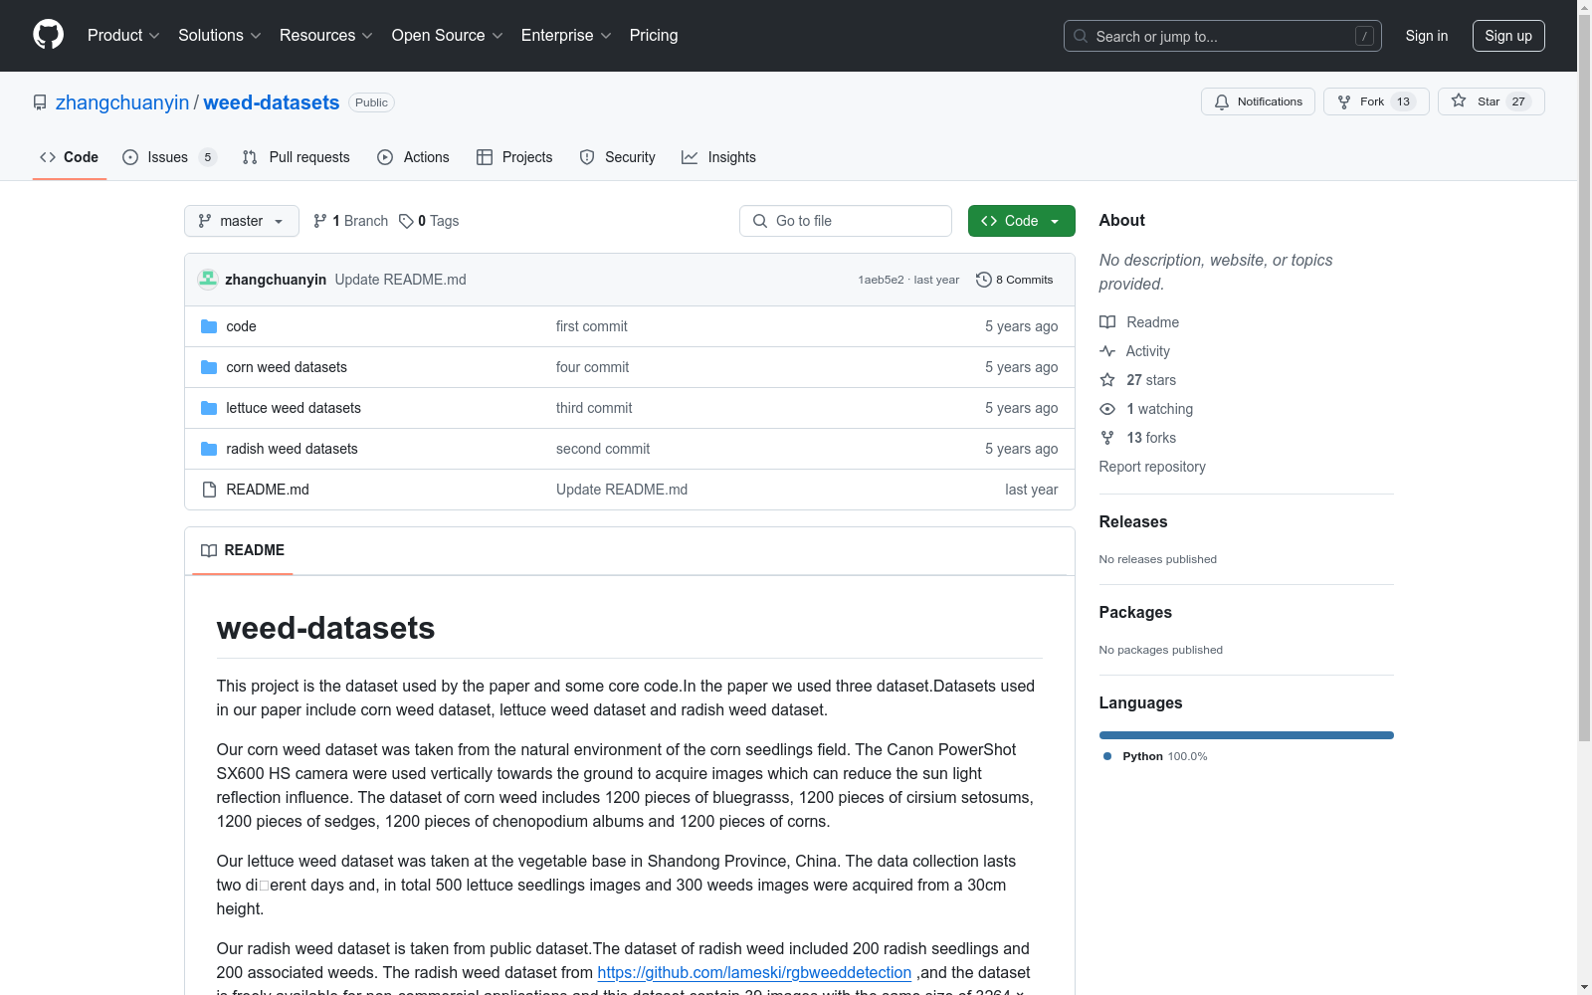Click the Sign in link
The image size is (1592, 995).
(x=1426, y=36)
